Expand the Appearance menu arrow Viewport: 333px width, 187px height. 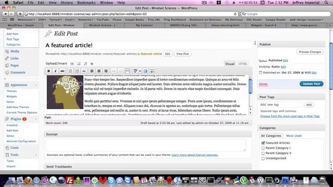[x=36, y=85]
